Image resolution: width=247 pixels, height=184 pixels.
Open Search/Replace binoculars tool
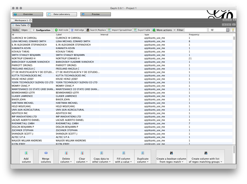(96, 30)
